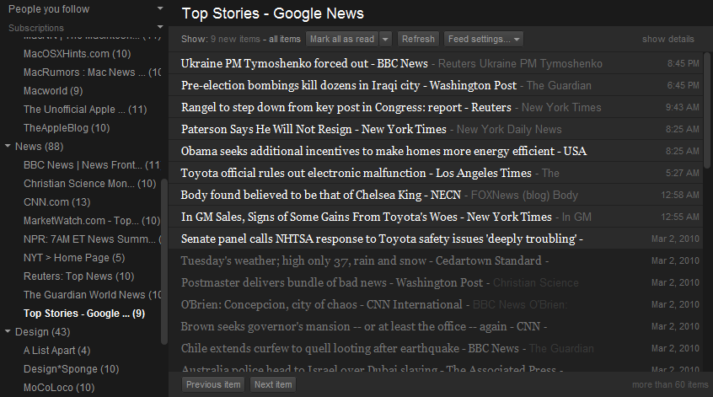Open Chile extends curfew story
The width and height of the screenshot is (713, 397).
tap(436, 348)
